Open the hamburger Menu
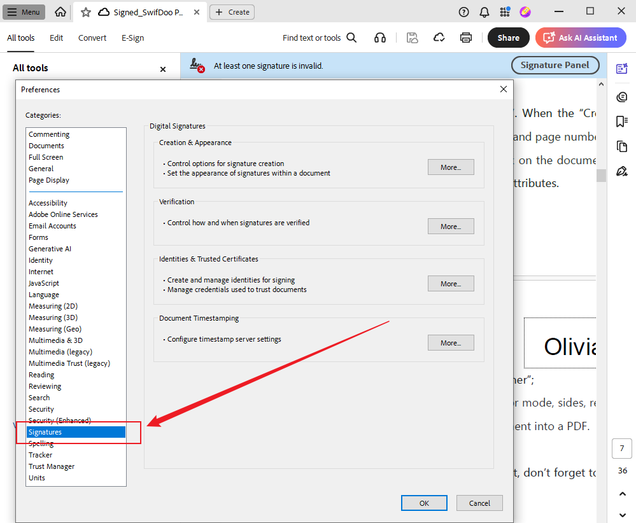Screen dimensions: 636x523 (x=24, y=11)
